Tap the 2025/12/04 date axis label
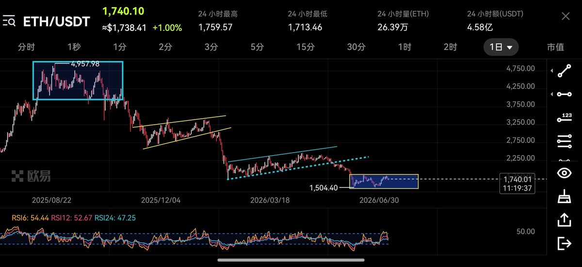The height and width of the screenshot is (267, 582). (x=161, y=200)
